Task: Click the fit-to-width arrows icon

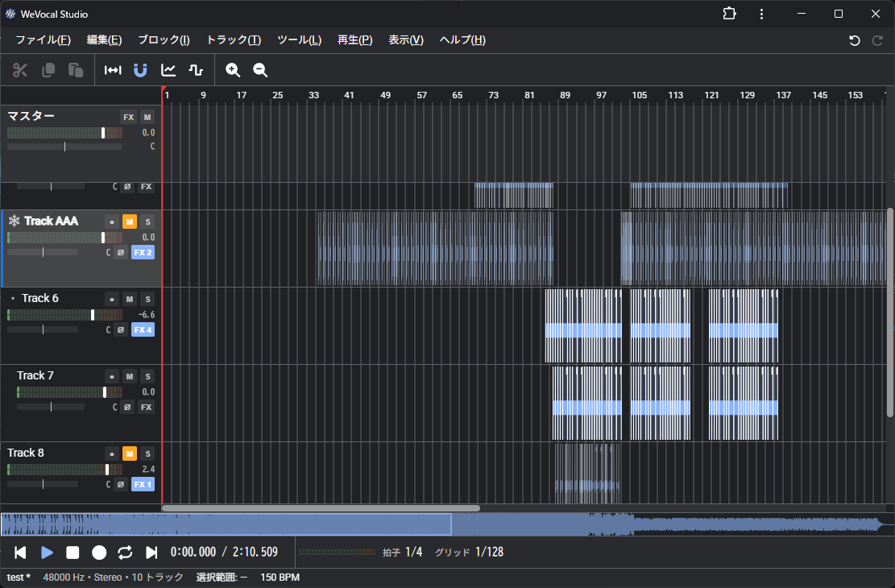Action: click(113, 70)
